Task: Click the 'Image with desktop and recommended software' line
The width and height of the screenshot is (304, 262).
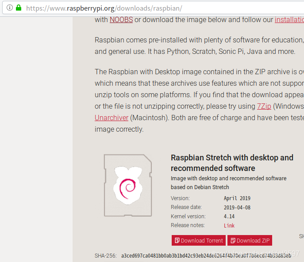Action: point(229,178)
